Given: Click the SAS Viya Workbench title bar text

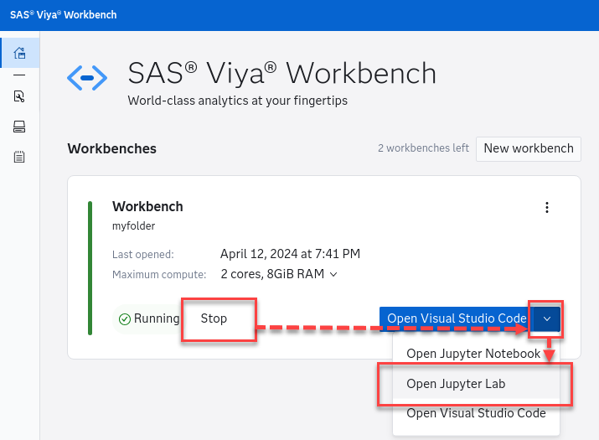Looking at the screenshot, I should click(64, 15).
